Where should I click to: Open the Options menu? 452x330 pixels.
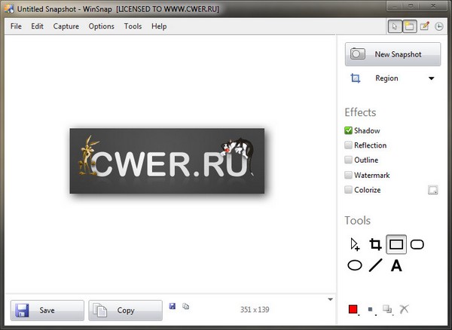(101, 26)
